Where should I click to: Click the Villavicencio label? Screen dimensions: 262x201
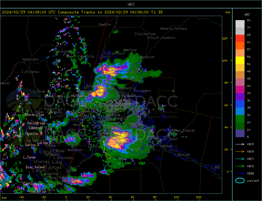[x=65, y=51]
